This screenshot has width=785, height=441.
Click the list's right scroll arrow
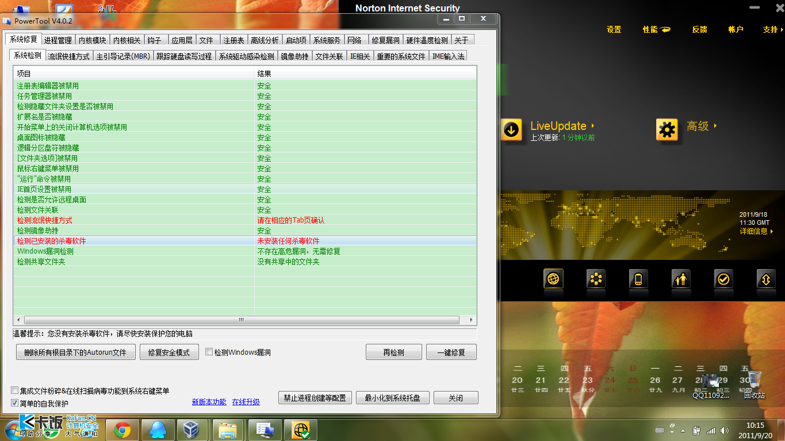pos(472,320)
